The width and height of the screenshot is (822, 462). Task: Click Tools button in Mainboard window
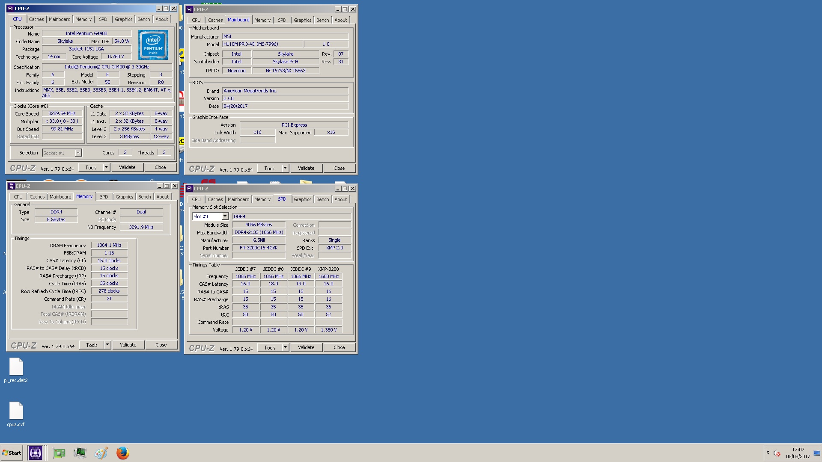(x=270, y=168)
